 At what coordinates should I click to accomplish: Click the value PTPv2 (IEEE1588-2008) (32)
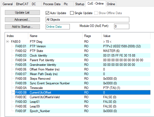point(122,46)
